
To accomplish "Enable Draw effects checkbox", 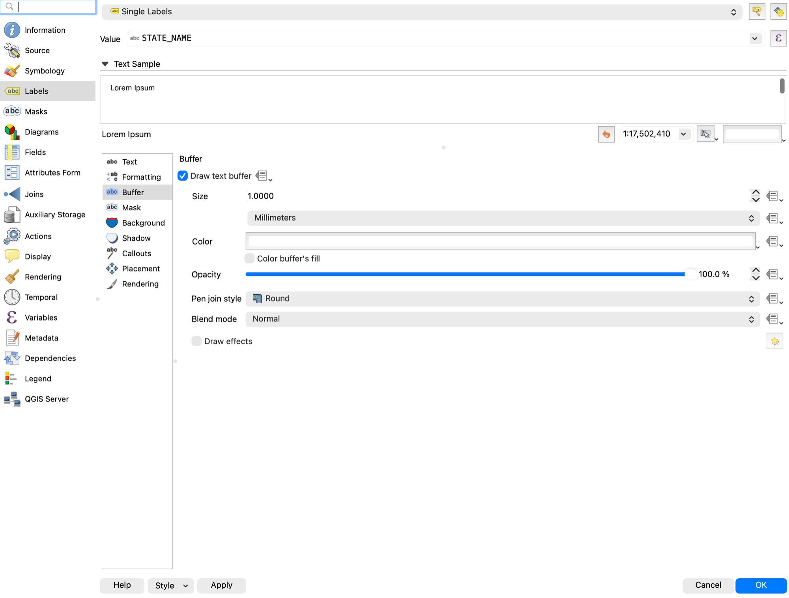I will pos(196,341).
